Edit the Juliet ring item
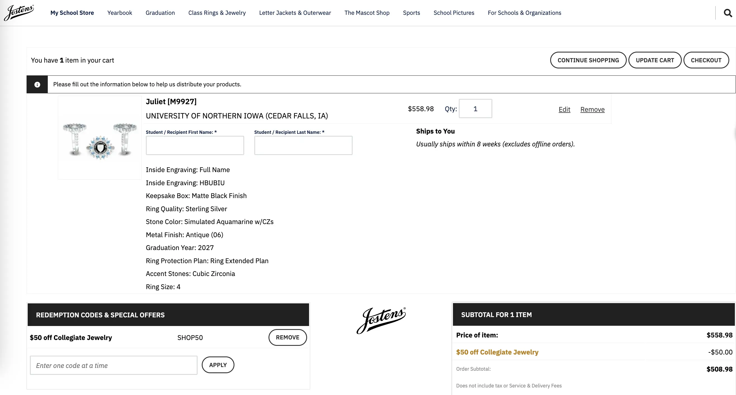This screenshot has width=736, height=395. pyautogui.click(x=564, y=109)
